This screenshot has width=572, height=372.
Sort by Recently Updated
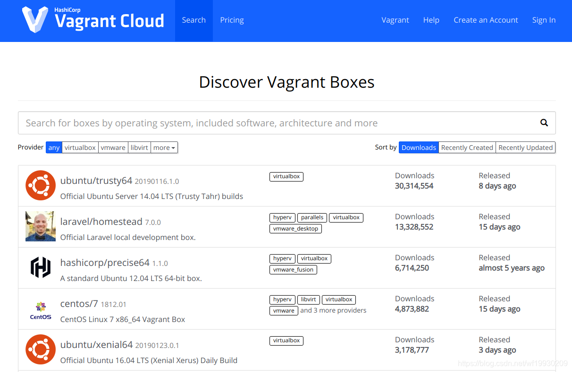point(525,148)
